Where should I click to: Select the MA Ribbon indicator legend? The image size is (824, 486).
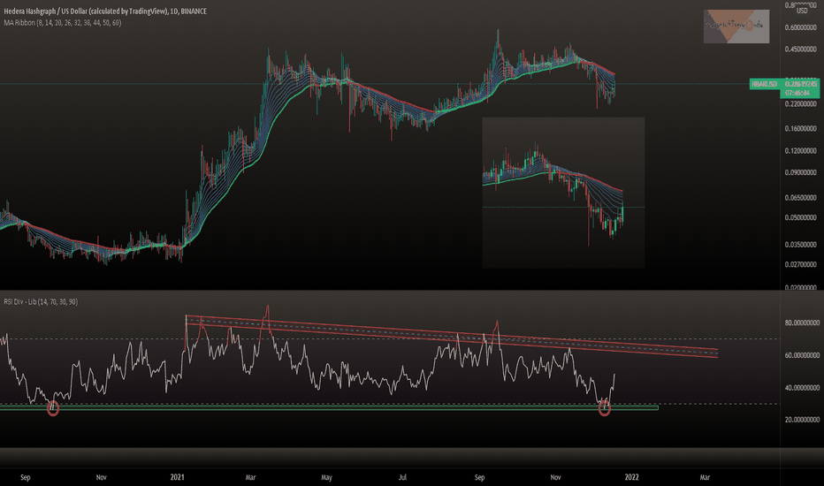pyautogui.click(x=63, y=23)
